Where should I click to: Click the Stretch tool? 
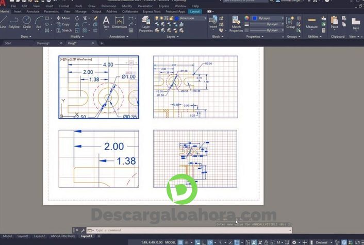point(64,30)
